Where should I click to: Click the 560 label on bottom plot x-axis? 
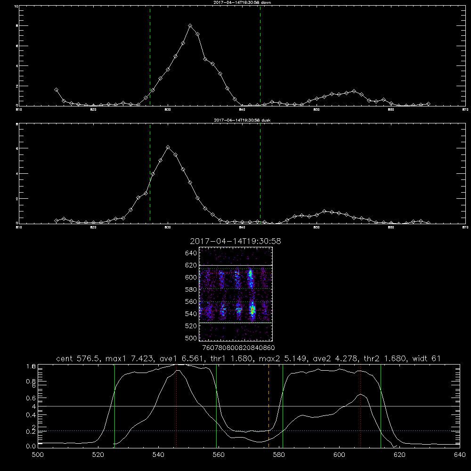coord(219,455)
